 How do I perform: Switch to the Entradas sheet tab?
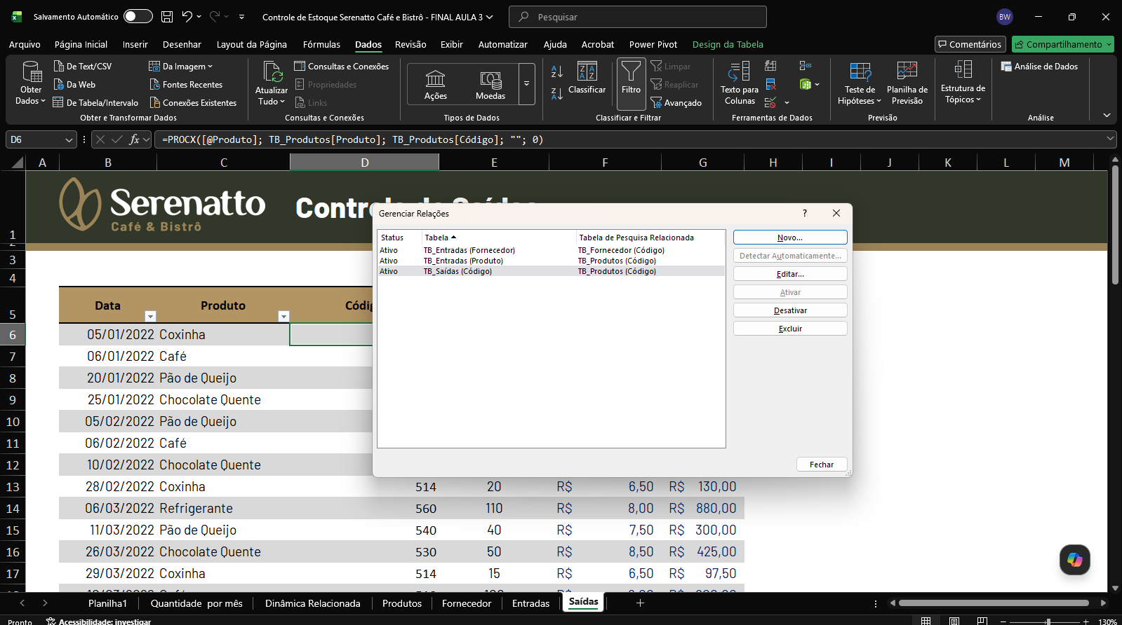click(x=530, y=603)
